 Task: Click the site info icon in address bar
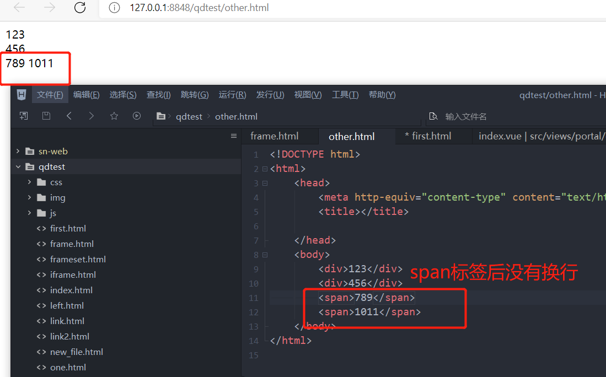pos(114,8)
